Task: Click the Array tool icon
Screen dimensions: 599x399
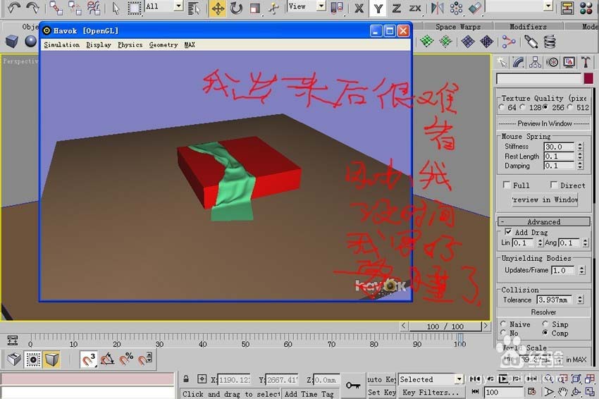Action: [x=456, y=8]
